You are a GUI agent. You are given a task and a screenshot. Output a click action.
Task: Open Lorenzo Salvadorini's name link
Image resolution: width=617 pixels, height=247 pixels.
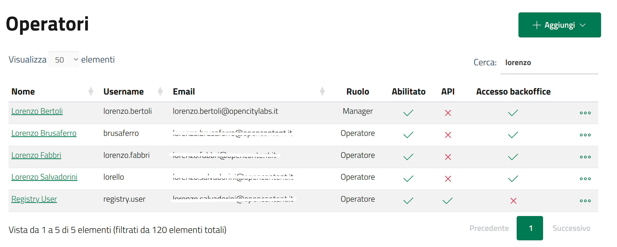[44, 177]
